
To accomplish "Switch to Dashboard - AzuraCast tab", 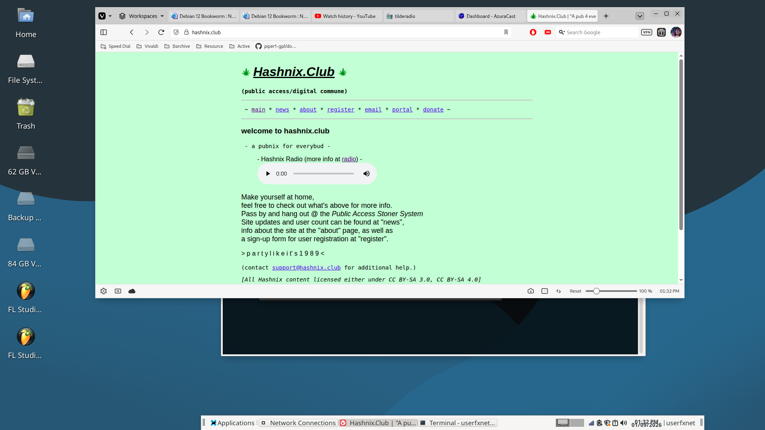I will click(x=490, y=16).
